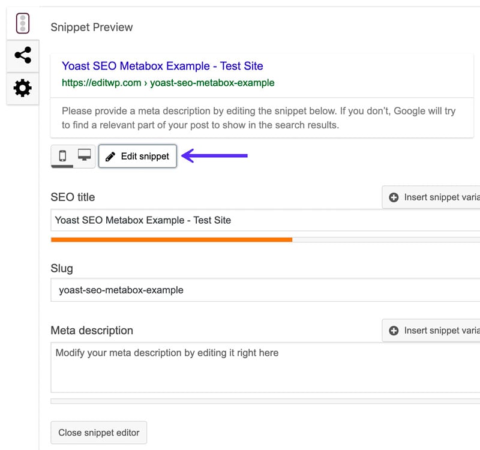Click plus icon beside SEO title variable button
The image size is (480, 450).
tap(394, 197)
